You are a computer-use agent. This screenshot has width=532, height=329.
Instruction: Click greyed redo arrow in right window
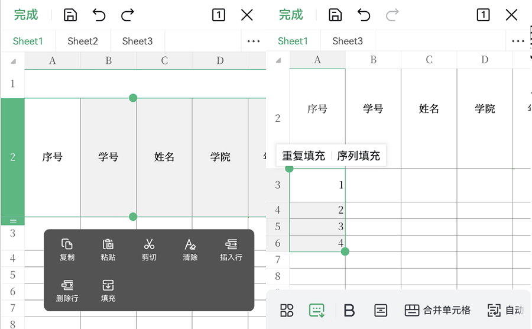(x=392, y=15)
